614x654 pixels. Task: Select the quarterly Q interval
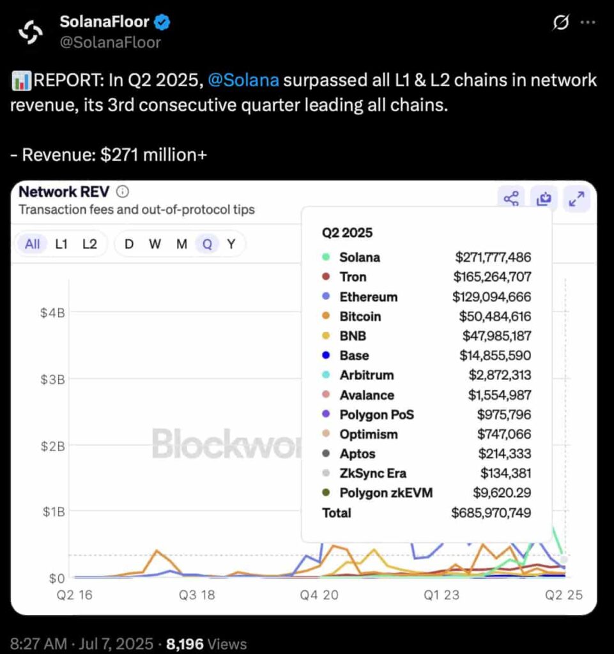tap(207, 244)
